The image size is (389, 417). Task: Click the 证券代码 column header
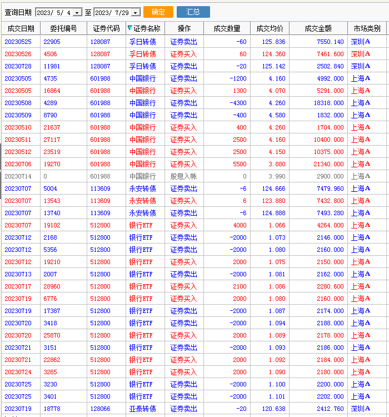point(106,28)
